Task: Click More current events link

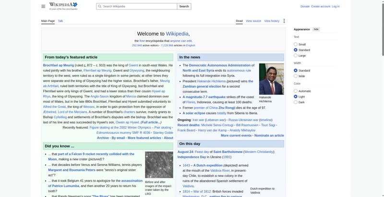Action: click(236, 136)
